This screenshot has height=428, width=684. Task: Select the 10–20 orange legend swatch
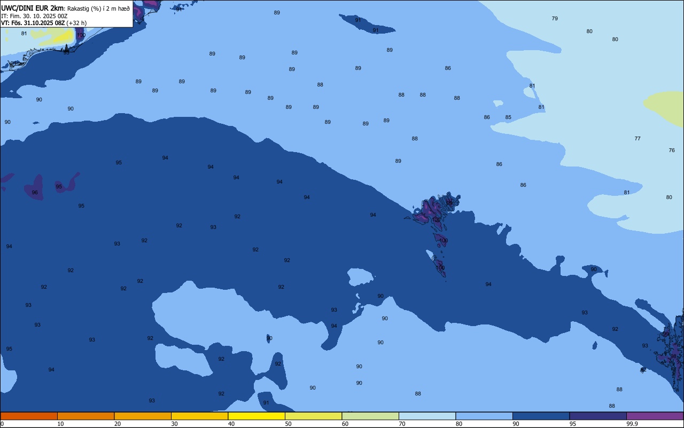[x=85, y=416]
